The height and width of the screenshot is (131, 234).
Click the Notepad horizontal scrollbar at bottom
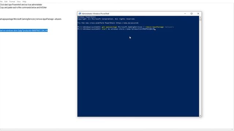tap(116, 130)
